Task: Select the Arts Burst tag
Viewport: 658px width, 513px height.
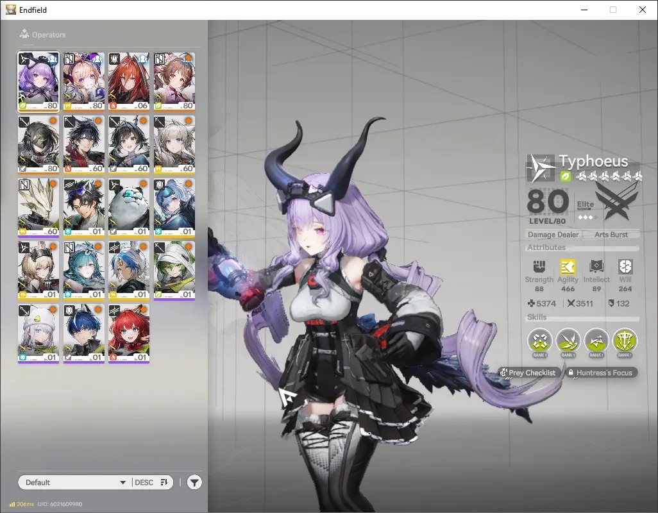Action: [x=611, y=235]
